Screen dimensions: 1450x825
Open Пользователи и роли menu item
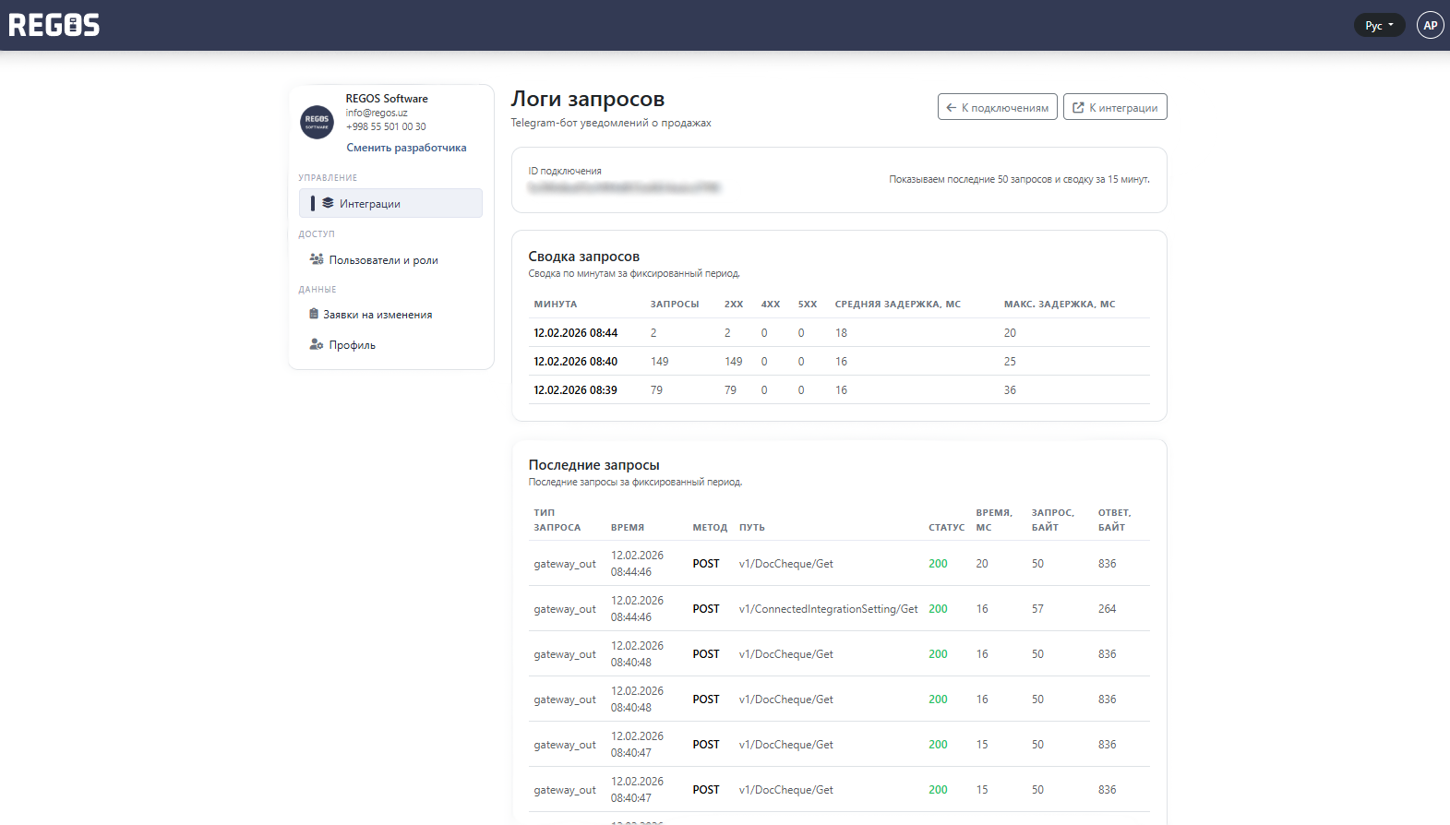(383, 260)
